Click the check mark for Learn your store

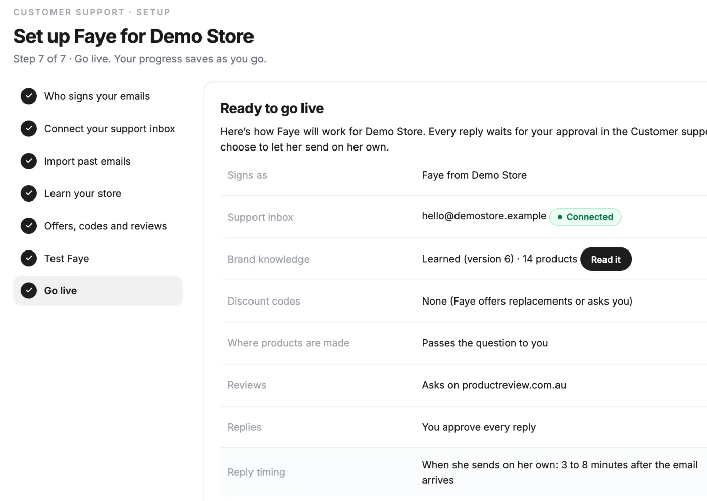point(29,193)
